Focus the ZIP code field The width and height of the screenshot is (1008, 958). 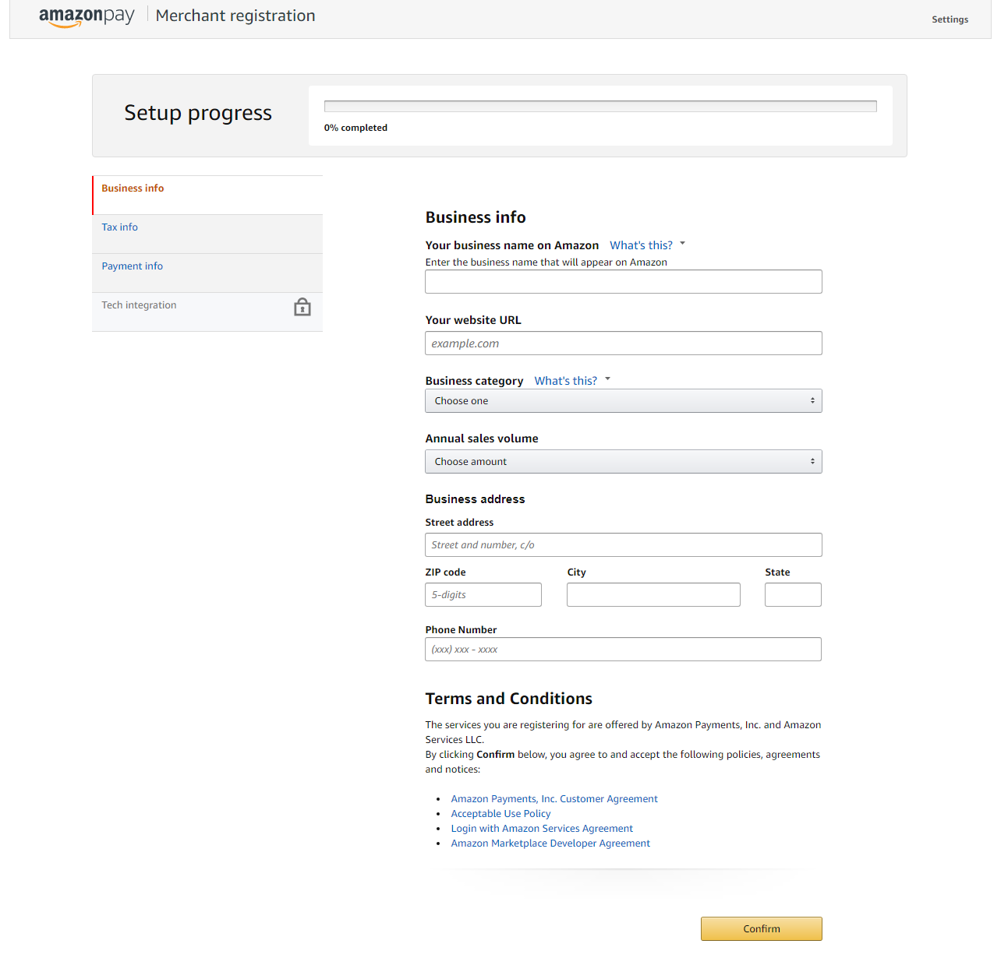coord(483,594)
